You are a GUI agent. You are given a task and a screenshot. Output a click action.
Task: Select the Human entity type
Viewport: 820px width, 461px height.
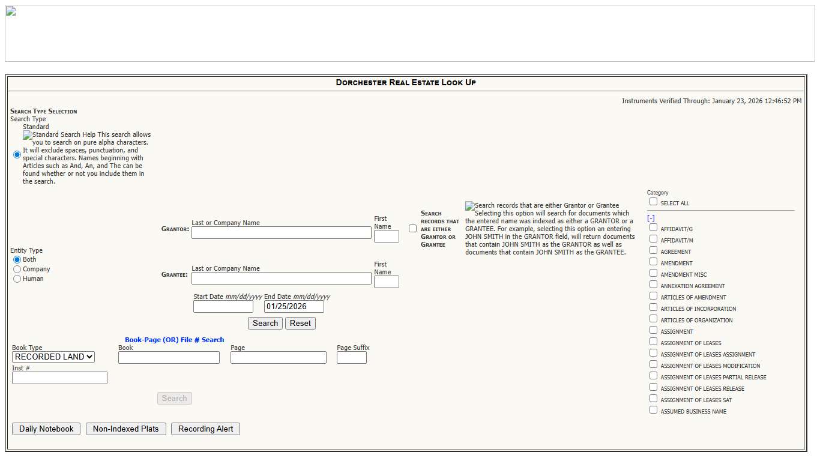point(17,279)
